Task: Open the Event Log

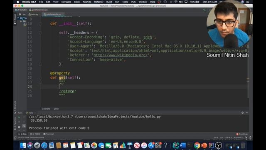Action: (242, 134)
